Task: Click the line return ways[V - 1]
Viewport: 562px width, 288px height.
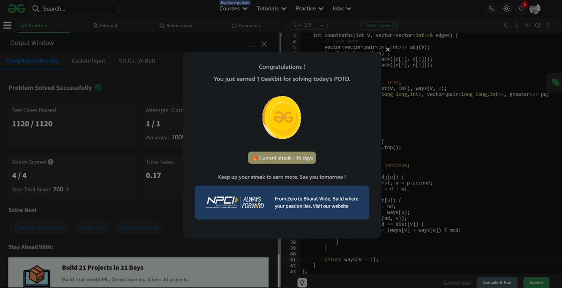Action: tap(351, 260)
